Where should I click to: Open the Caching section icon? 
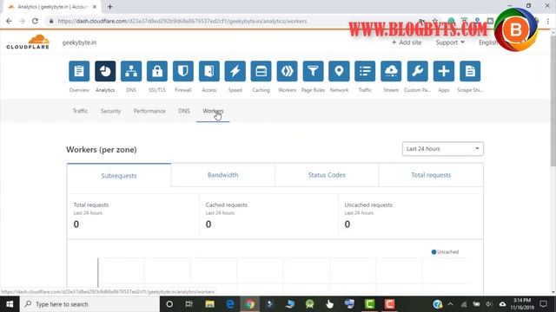(261, 71)
